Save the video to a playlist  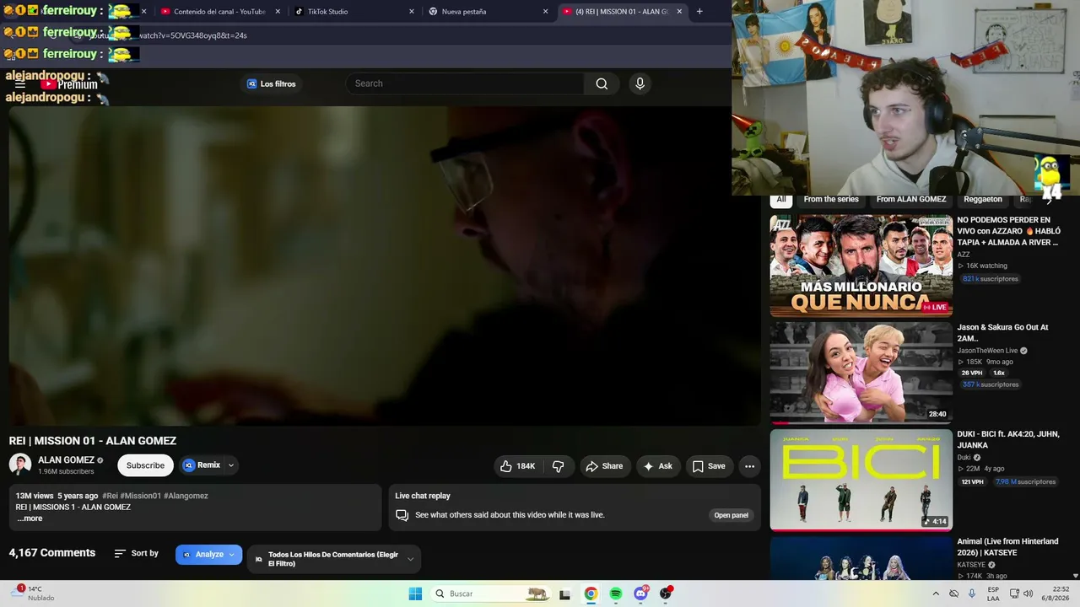click(x=709, y=466)
